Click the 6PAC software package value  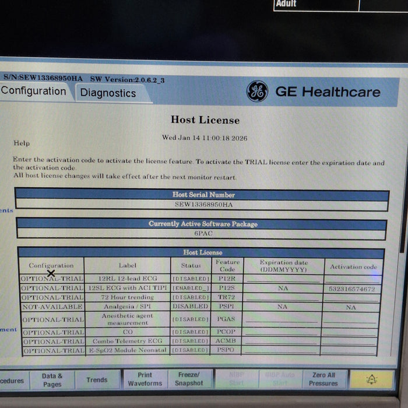203,233
